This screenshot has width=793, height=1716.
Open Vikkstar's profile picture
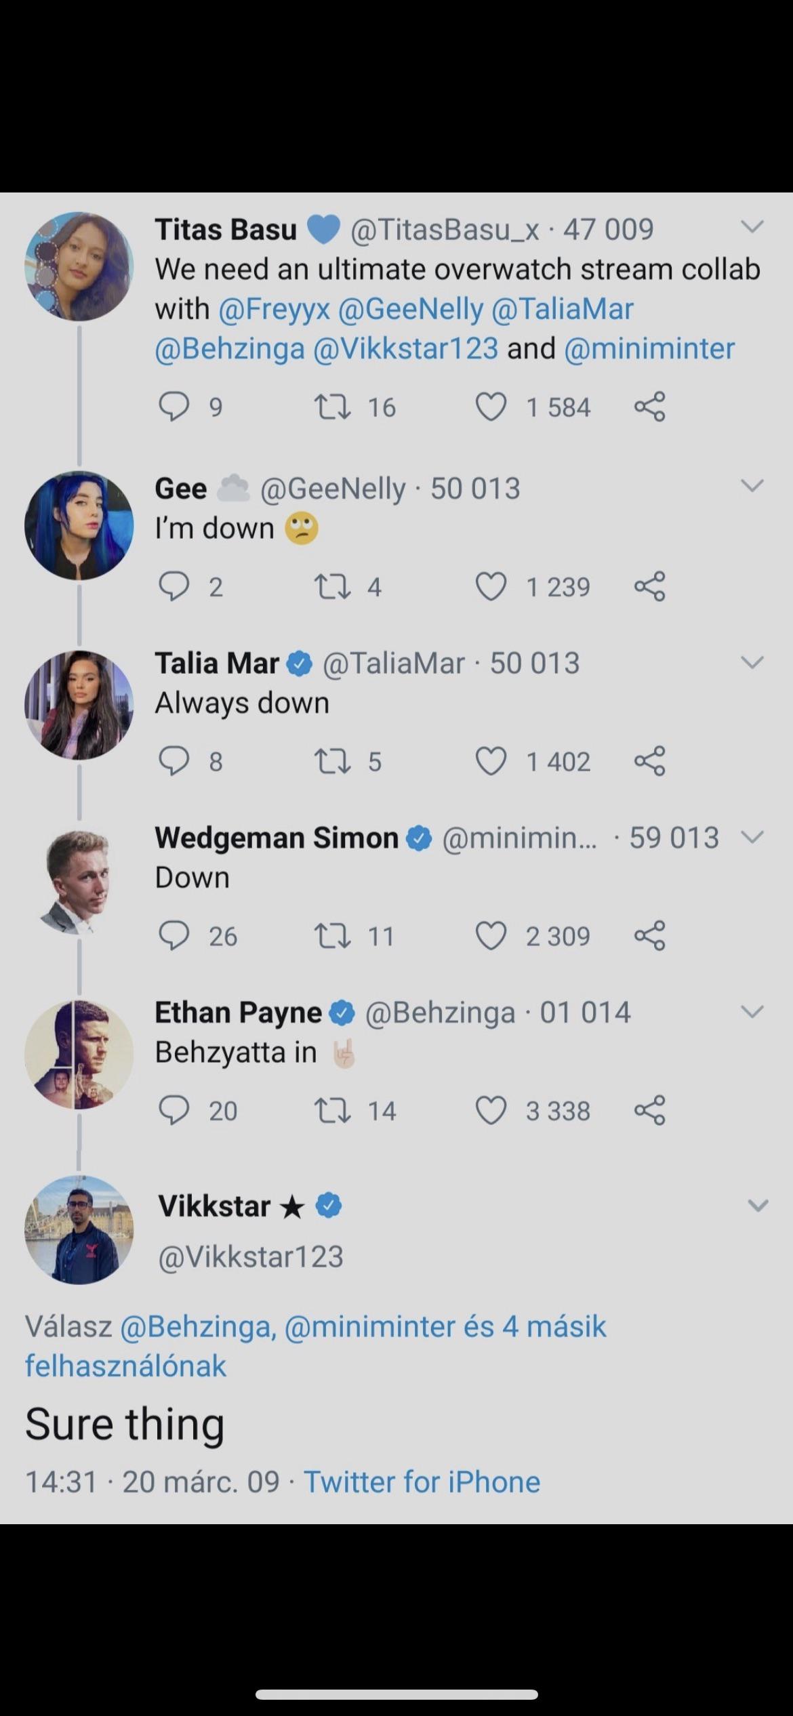pos(79,1229)
